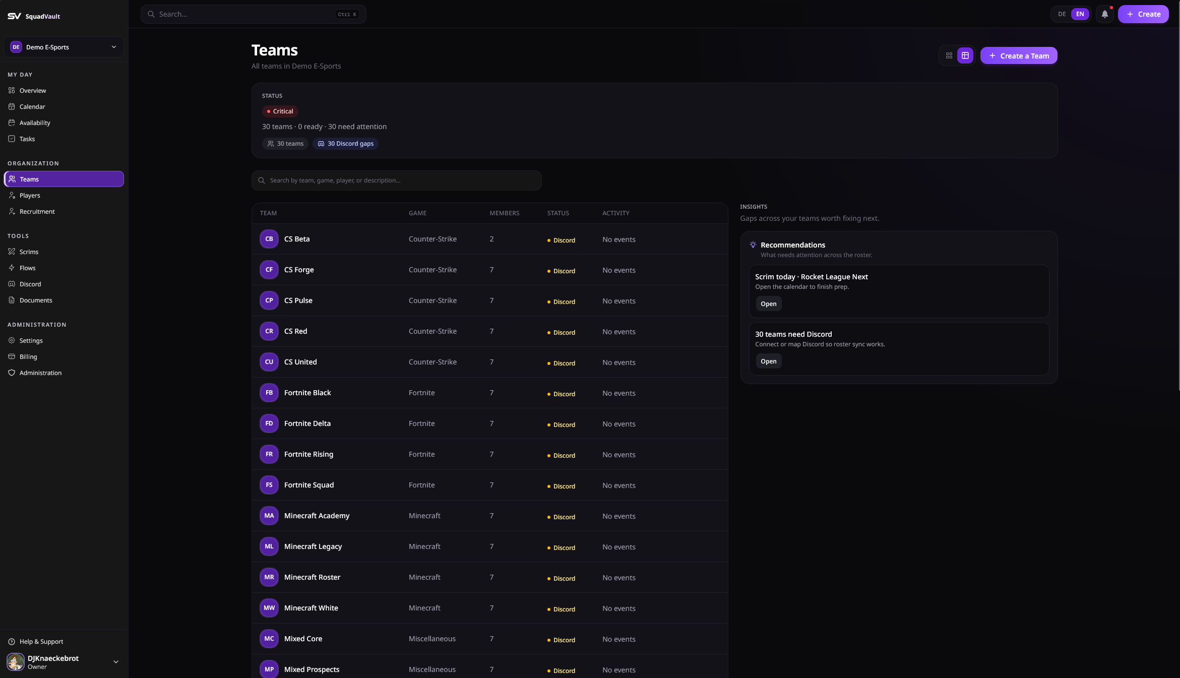Click the FR avatar for Fortnite Rising

269,454
